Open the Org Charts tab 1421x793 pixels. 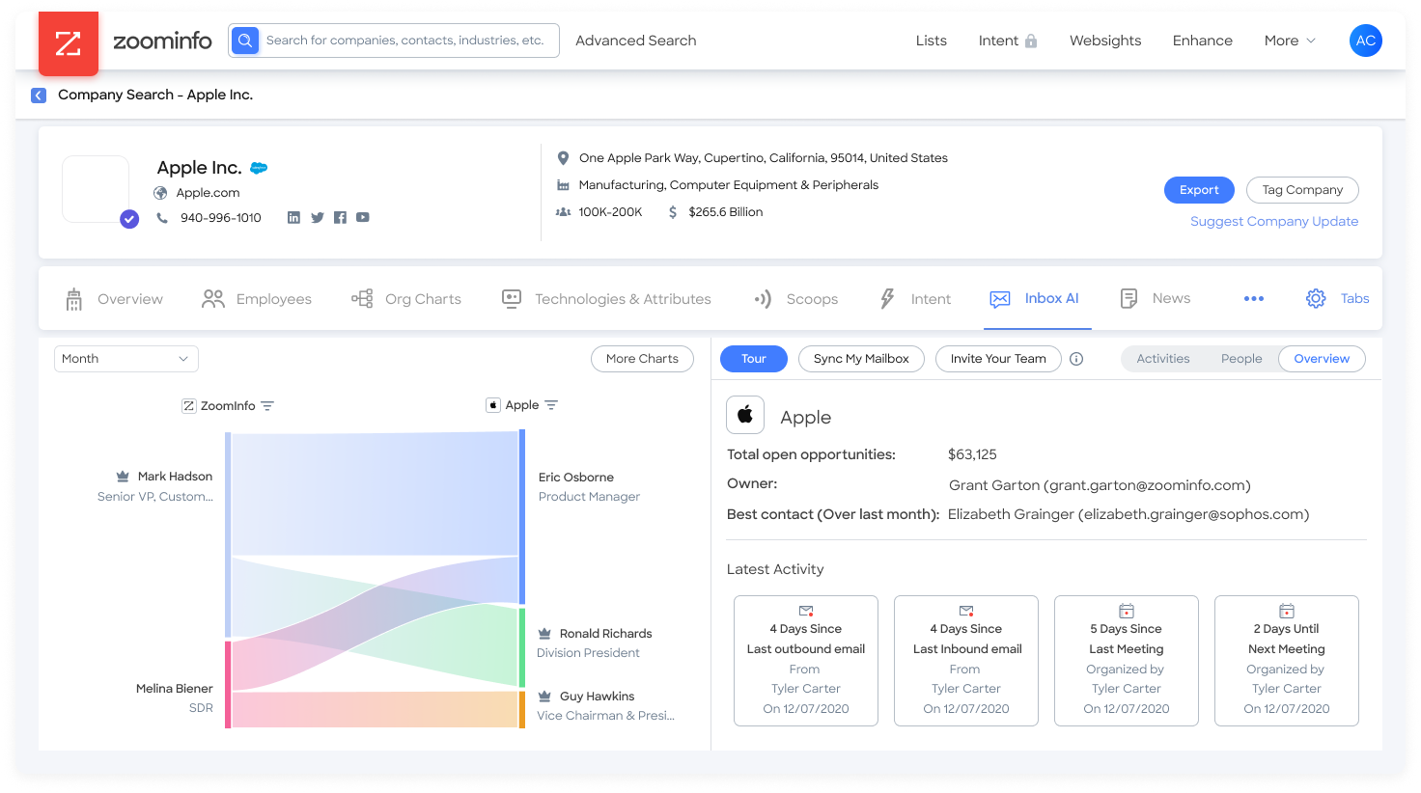[406, 299]
